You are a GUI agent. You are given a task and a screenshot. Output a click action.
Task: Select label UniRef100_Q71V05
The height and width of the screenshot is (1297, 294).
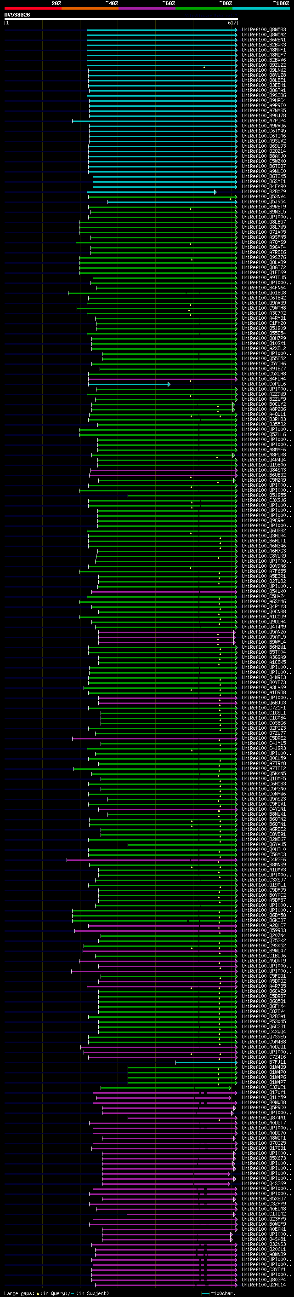click(264, 232)
